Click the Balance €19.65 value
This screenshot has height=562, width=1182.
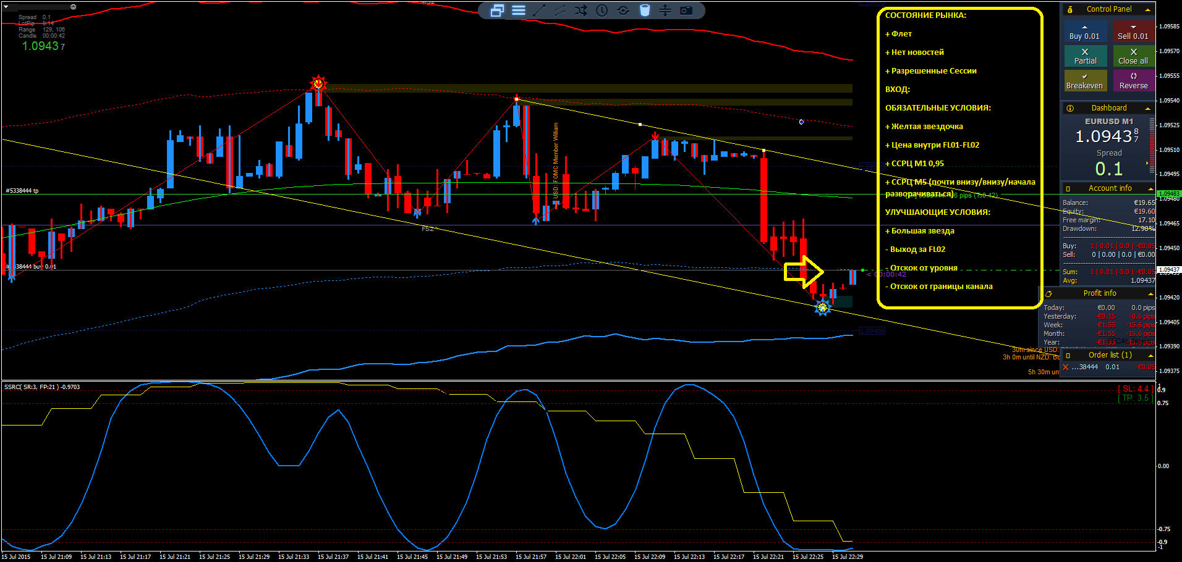[1144, 203]
